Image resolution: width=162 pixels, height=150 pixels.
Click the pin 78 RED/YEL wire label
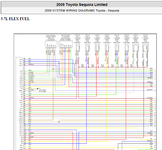click(x=31, y=82)
